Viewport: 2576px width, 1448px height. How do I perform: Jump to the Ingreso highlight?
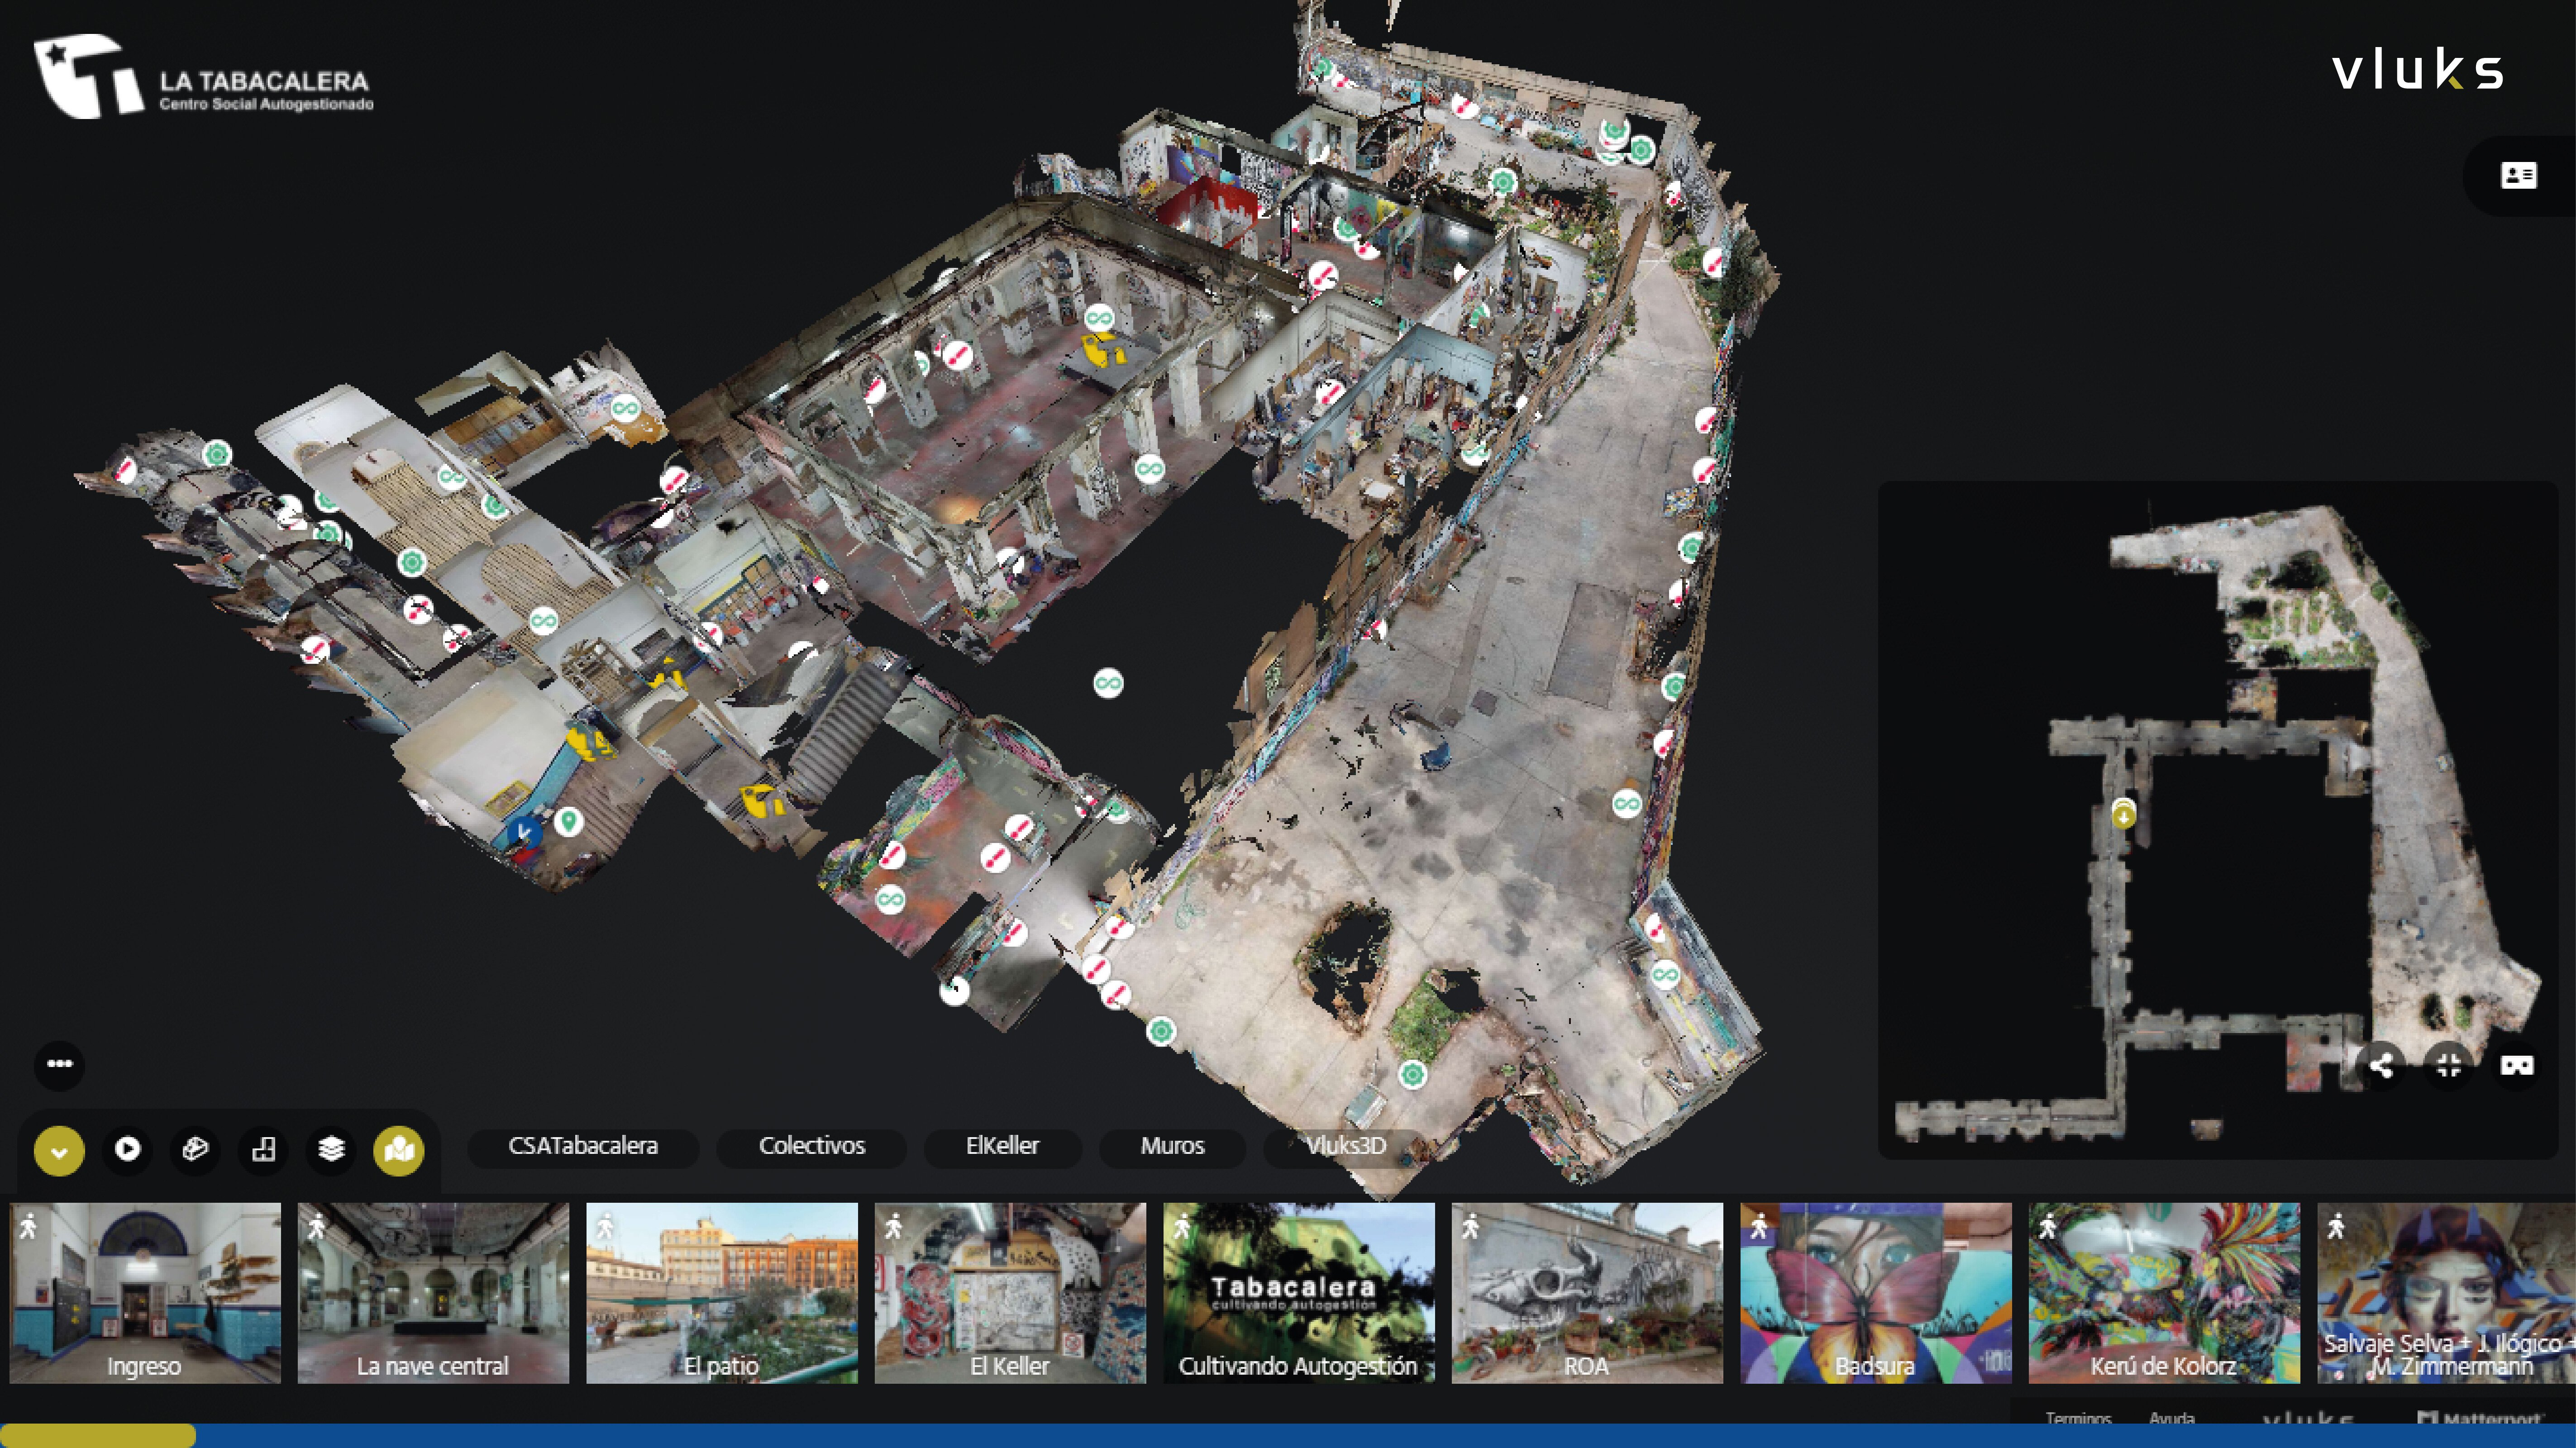point(145,1293)
